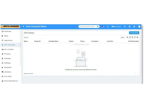The image size is (144, 108).
Task: Click the table Search field
Action: pyautogui.click(x=33, y=37)
